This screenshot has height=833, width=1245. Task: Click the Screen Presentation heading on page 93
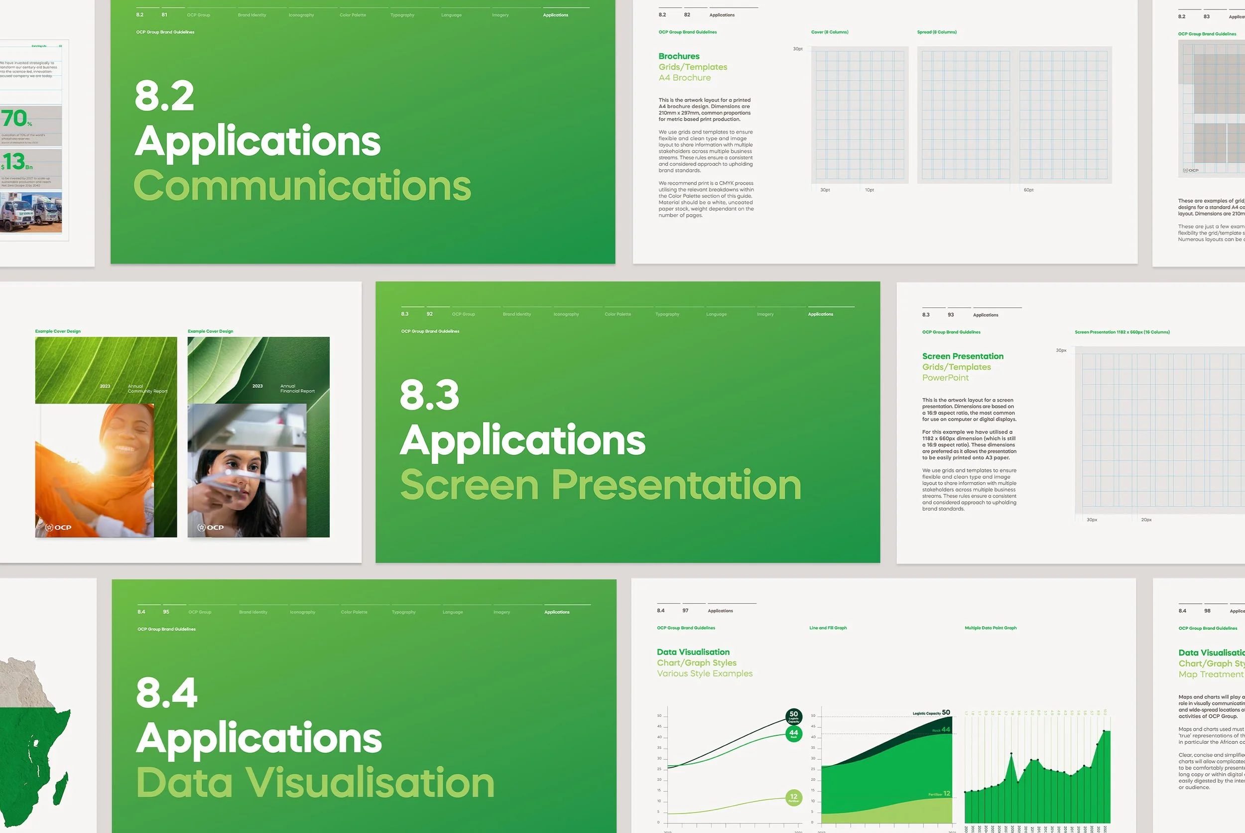tap(962, 357)
